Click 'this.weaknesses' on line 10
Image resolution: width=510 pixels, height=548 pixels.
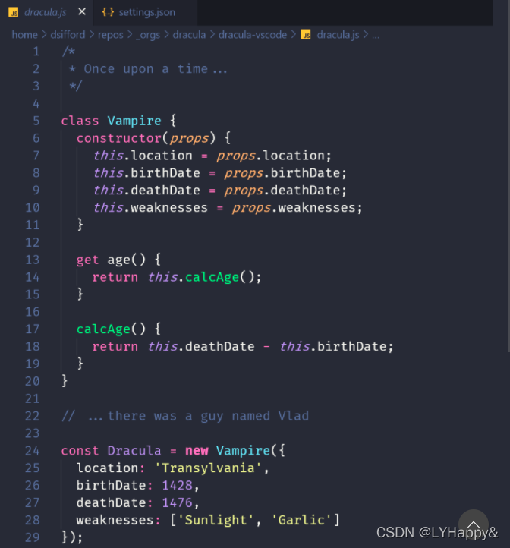pos(151,208)
